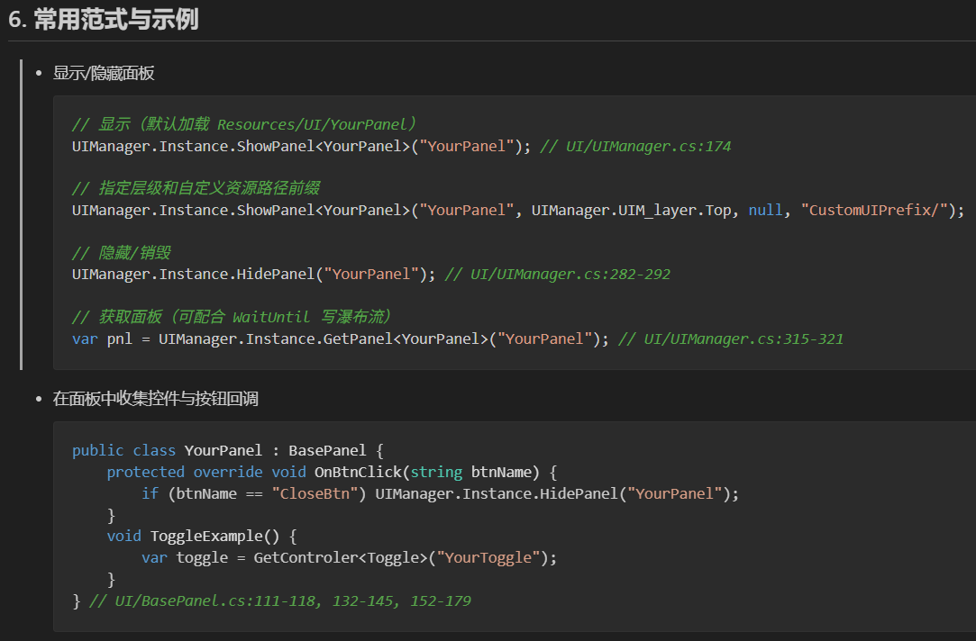The image size is (976, 641).
Task: Click the "YourToggle" string literal
Action: point(487,557)
